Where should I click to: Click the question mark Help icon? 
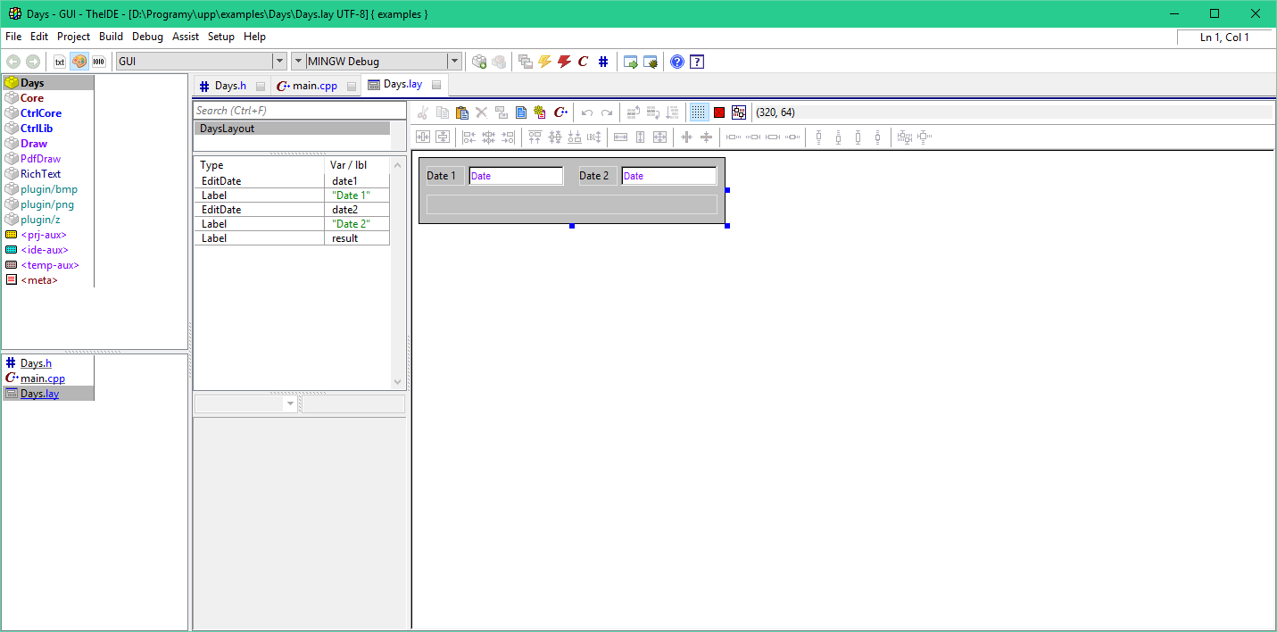pos(677,62)
